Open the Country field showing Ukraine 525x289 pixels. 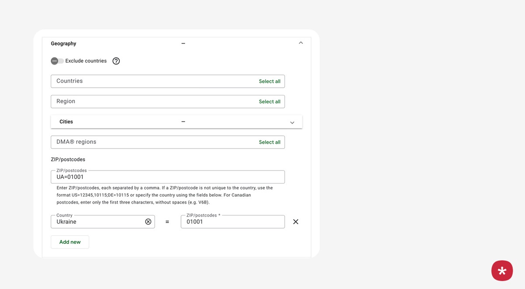(x=98, y=222)
